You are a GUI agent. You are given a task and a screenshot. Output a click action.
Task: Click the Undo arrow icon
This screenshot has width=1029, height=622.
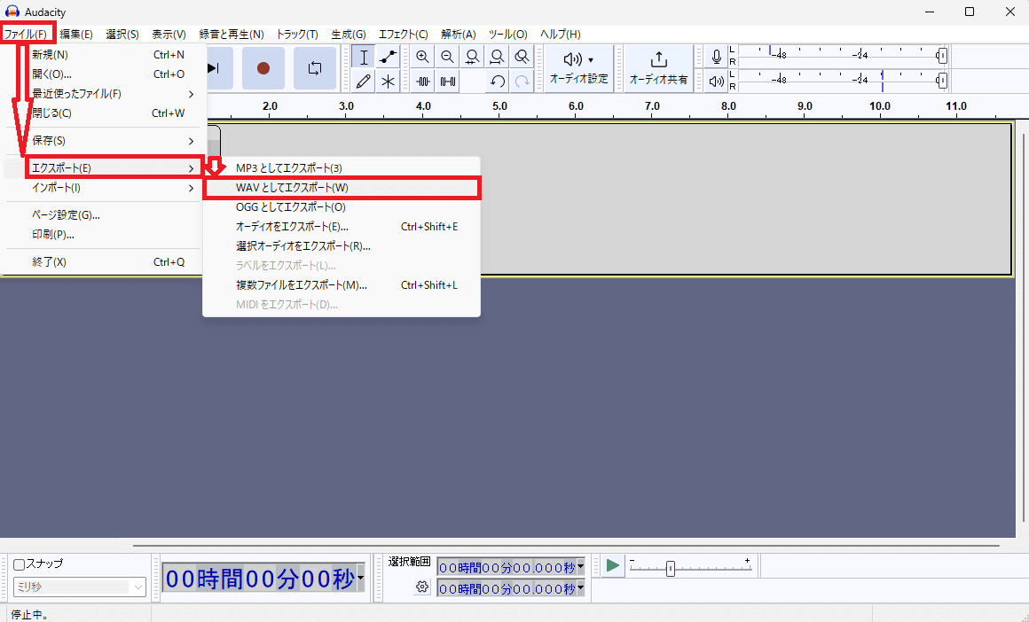(497, 82)
